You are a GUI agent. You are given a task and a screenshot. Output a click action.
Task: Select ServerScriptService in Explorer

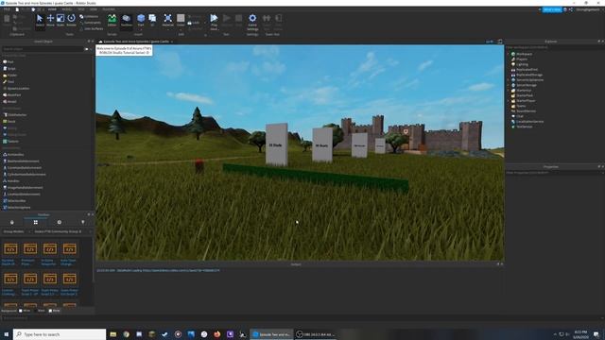[x=527, y=79]
